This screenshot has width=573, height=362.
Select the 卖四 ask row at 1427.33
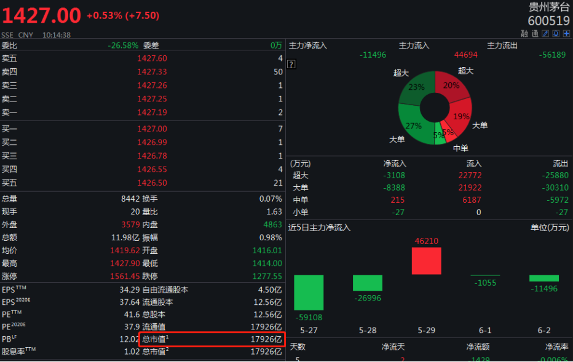click(142, 72)
